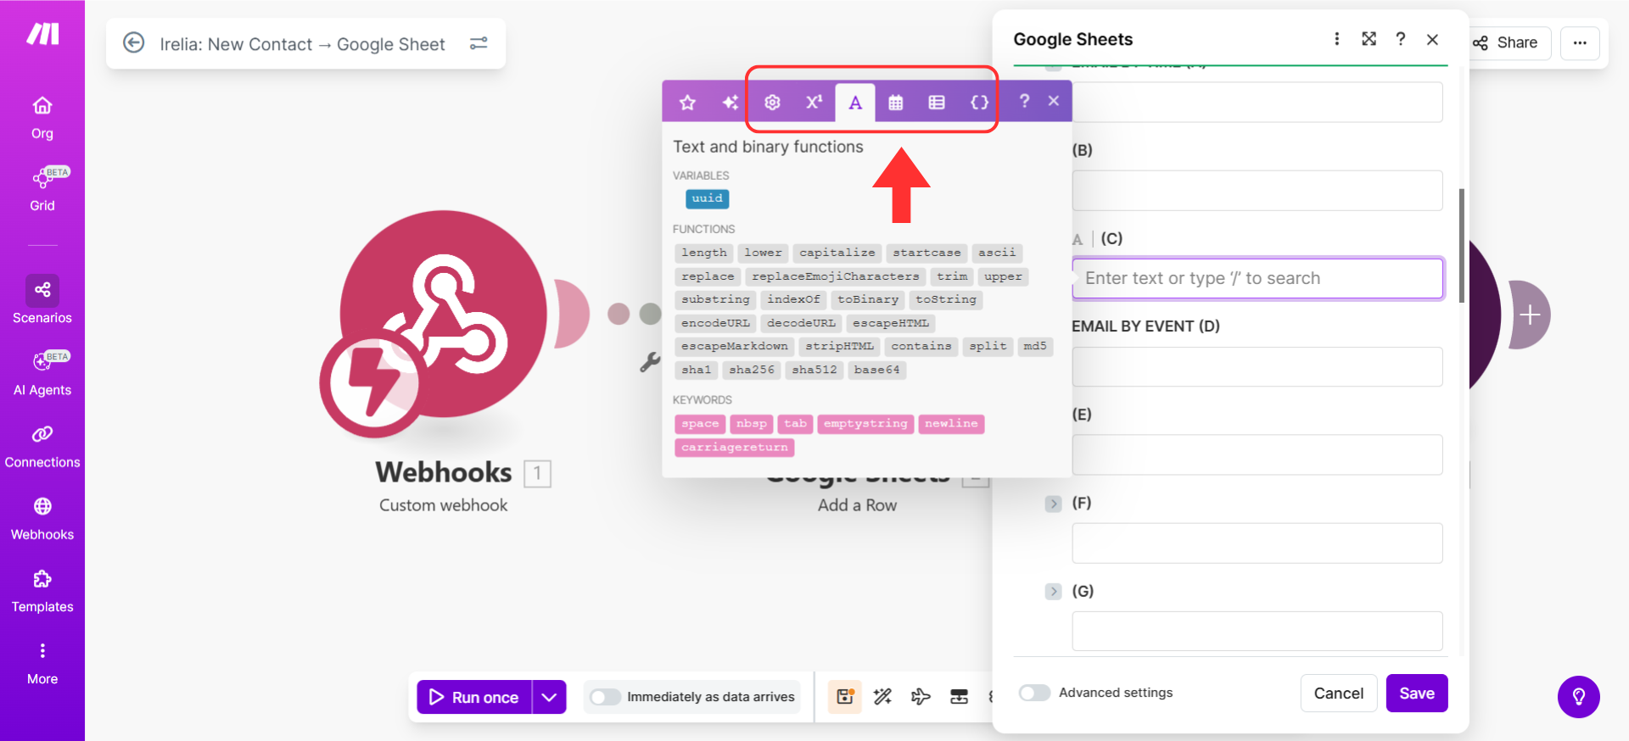Image resolution: width=1629 pixels, height=741 pixels.
Task: Click the scenario name title
Action: [302, 44]
